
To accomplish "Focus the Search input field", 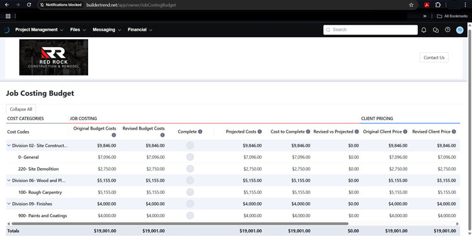I will point(371,30).
